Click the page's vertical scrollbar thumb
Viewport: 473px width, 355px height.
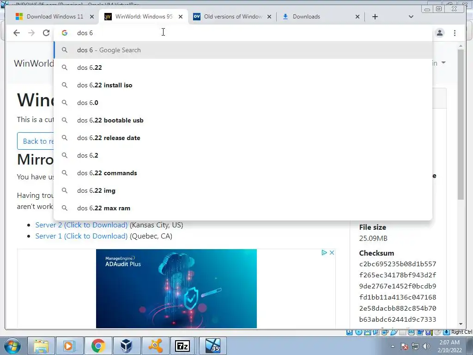pyautogui.click(x=461, y=124)
